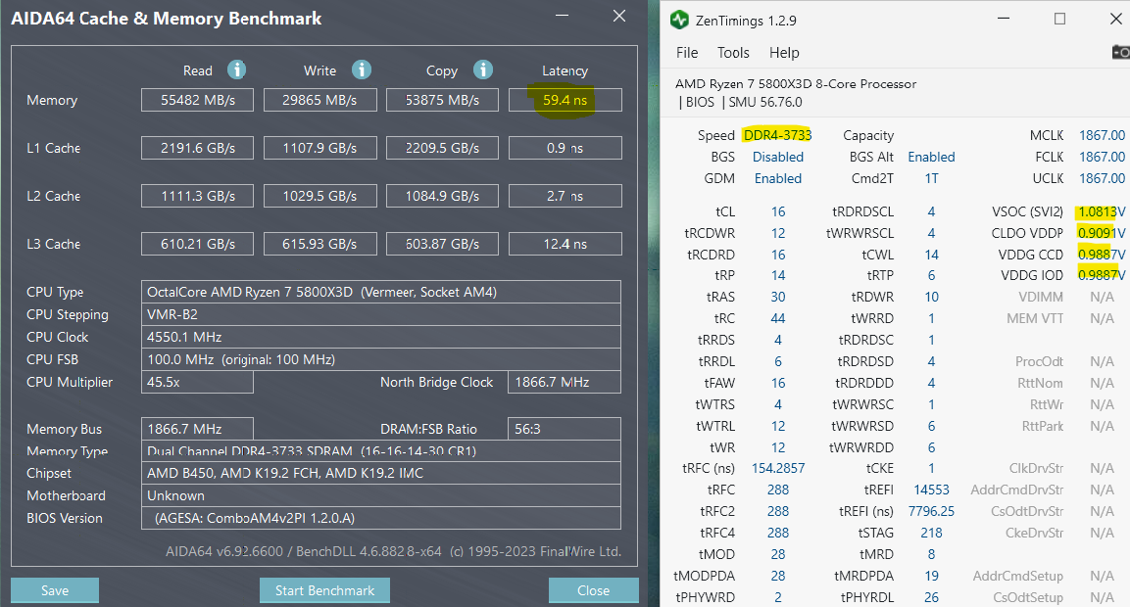This screenshot has height=607, width=1130.
Task: Click Memory Latency value 59.4 ns
Action: pyautogui.click(x=565, y=100)
